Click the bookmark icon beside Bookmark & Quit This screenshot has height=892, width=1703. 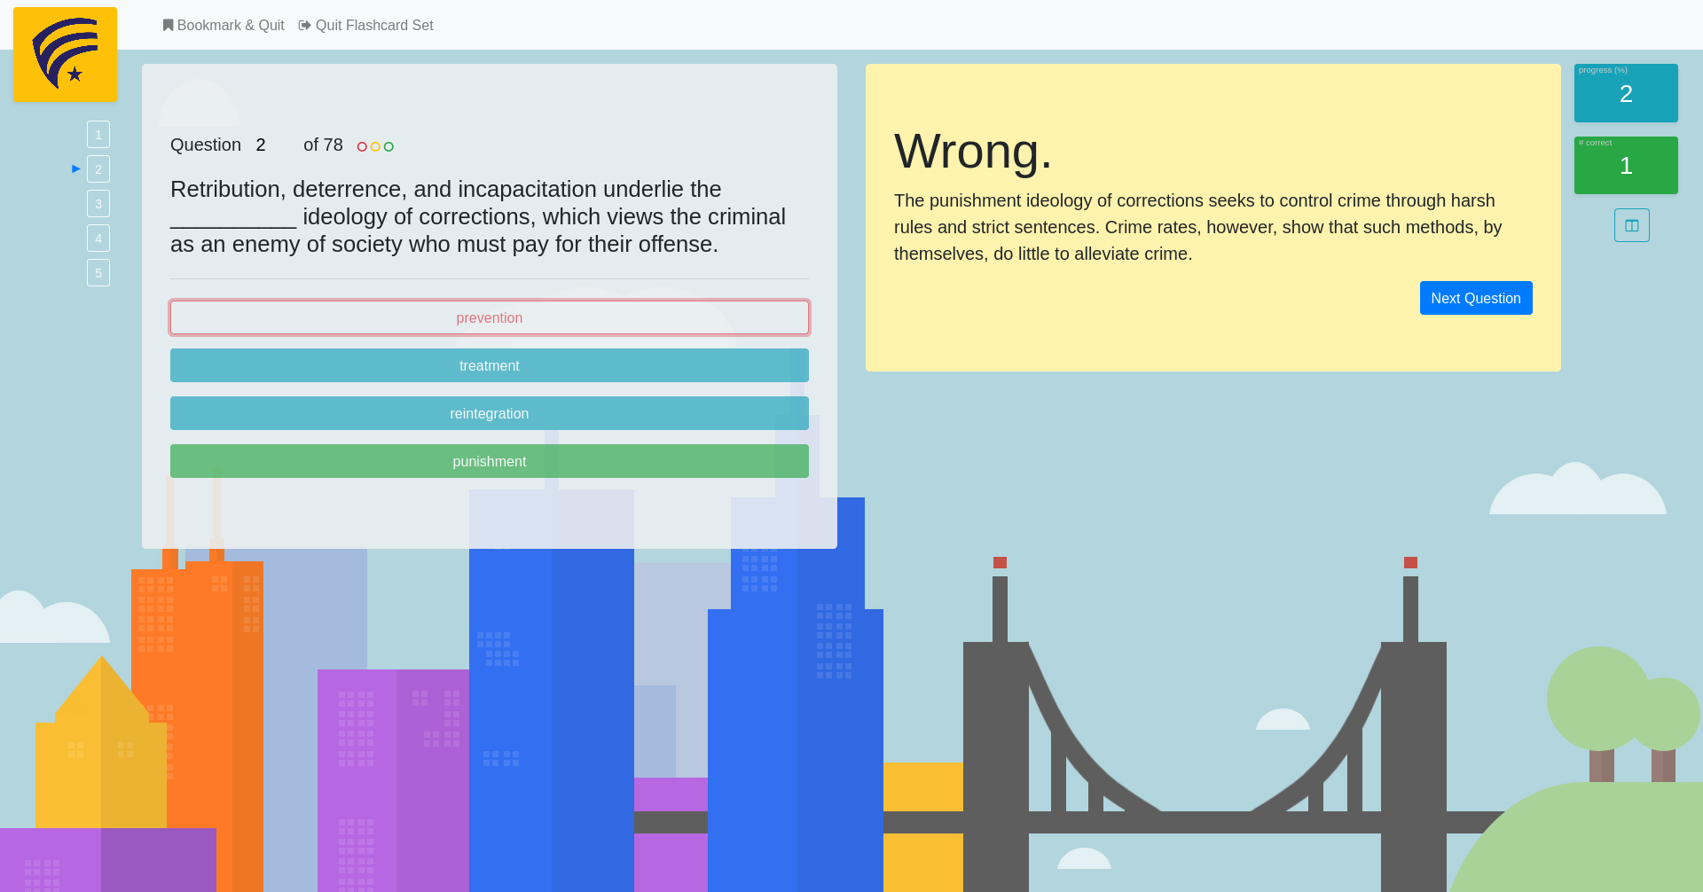pyautogui.click(x=168, y=25)
